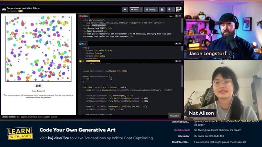Click the 'for (let i = 0' loop line

click(x=105, y=87)
